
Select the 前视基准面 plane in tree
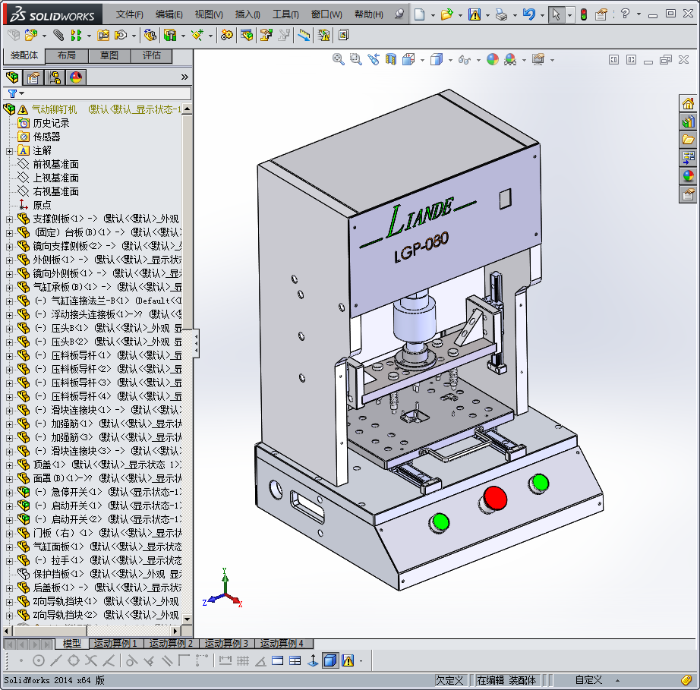point(55,164)
